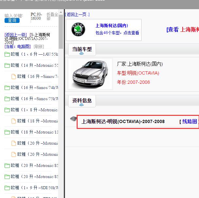This screenshot has width=199, height=198.
Task: Click keyword input showing PC.93-16330
Action: (37, 16)
